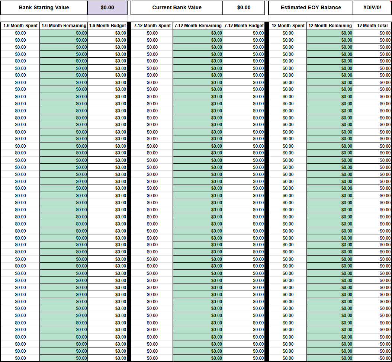
Task: Select the 1-6 Month Budget column header
Action: tap(107, 26)
